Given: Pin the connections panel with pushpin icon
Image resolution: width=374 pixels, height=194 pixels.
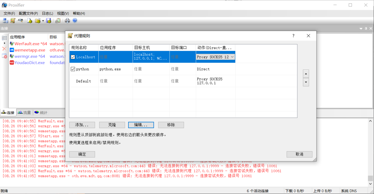Looking at the screenshot, I should point(366,29).
